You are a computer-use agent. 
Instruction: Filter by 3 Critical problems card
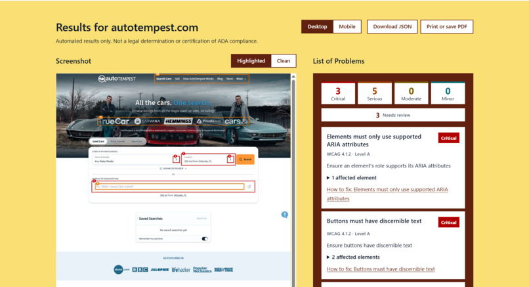[x=338, y=93]
